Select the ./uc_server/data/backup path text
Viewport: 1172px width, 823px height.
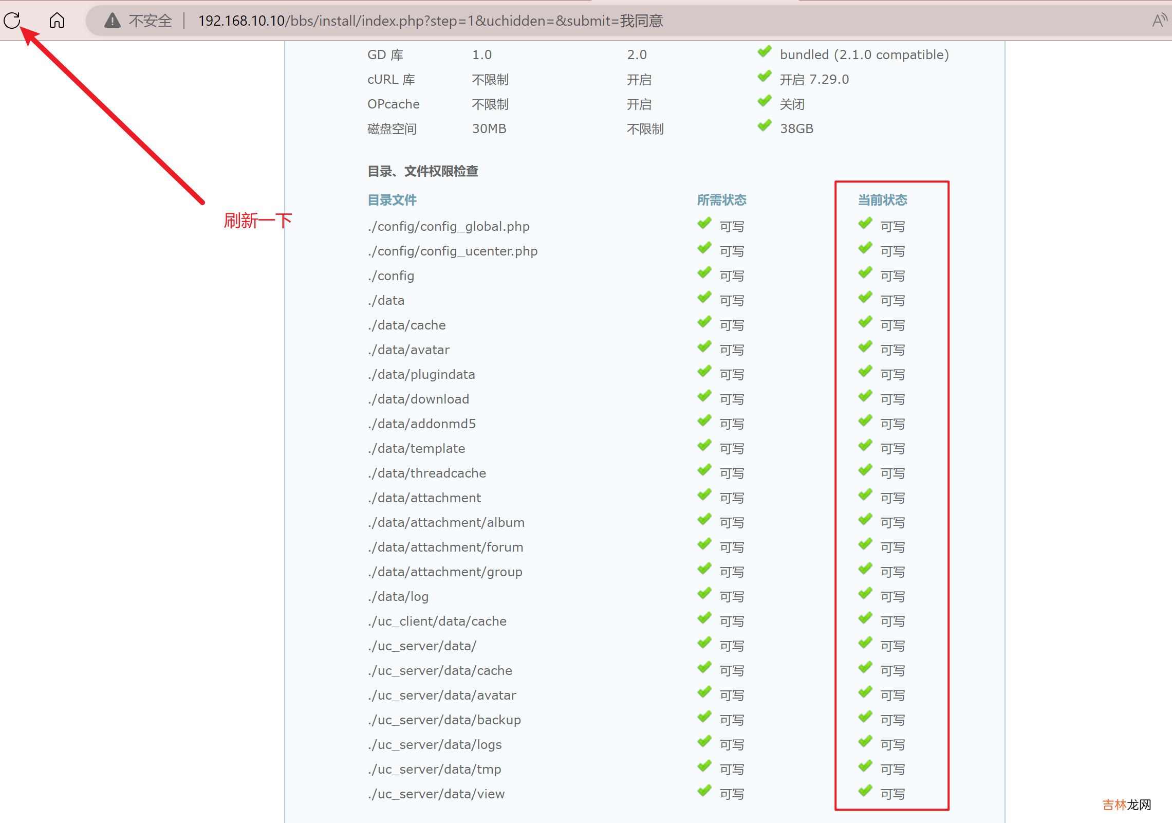[x=444, y=720]
